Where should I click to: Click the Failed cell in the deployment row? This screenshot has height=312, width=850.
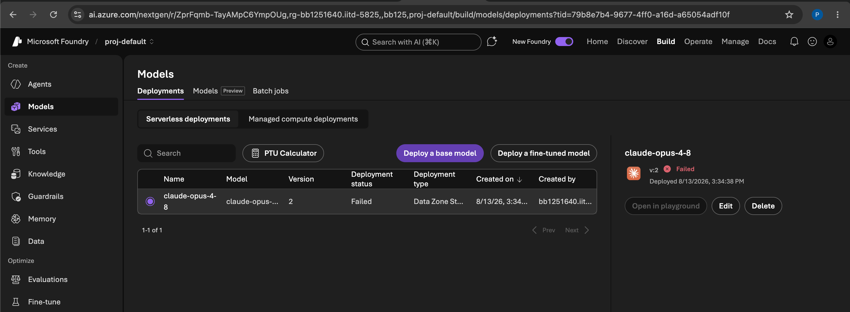[361, 201]
